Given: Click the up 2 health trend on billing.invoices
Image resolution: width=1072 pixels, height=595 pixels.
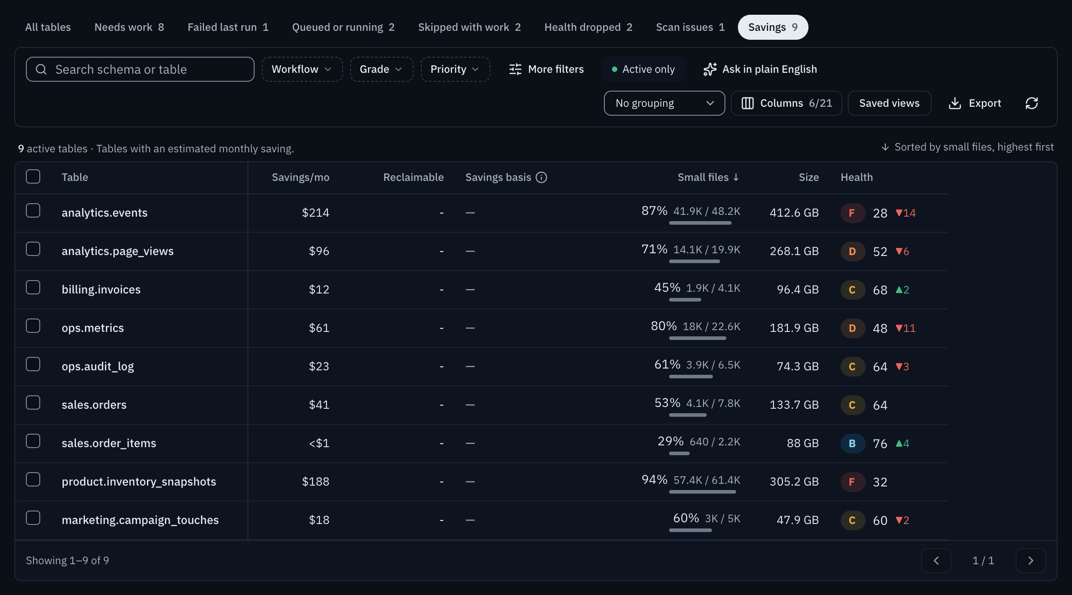Looking at the screenshot, I should point(902,290).
